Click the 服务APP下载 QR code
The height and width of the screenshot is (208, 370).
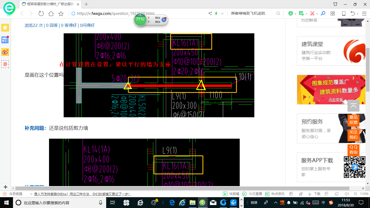[354, 167]
